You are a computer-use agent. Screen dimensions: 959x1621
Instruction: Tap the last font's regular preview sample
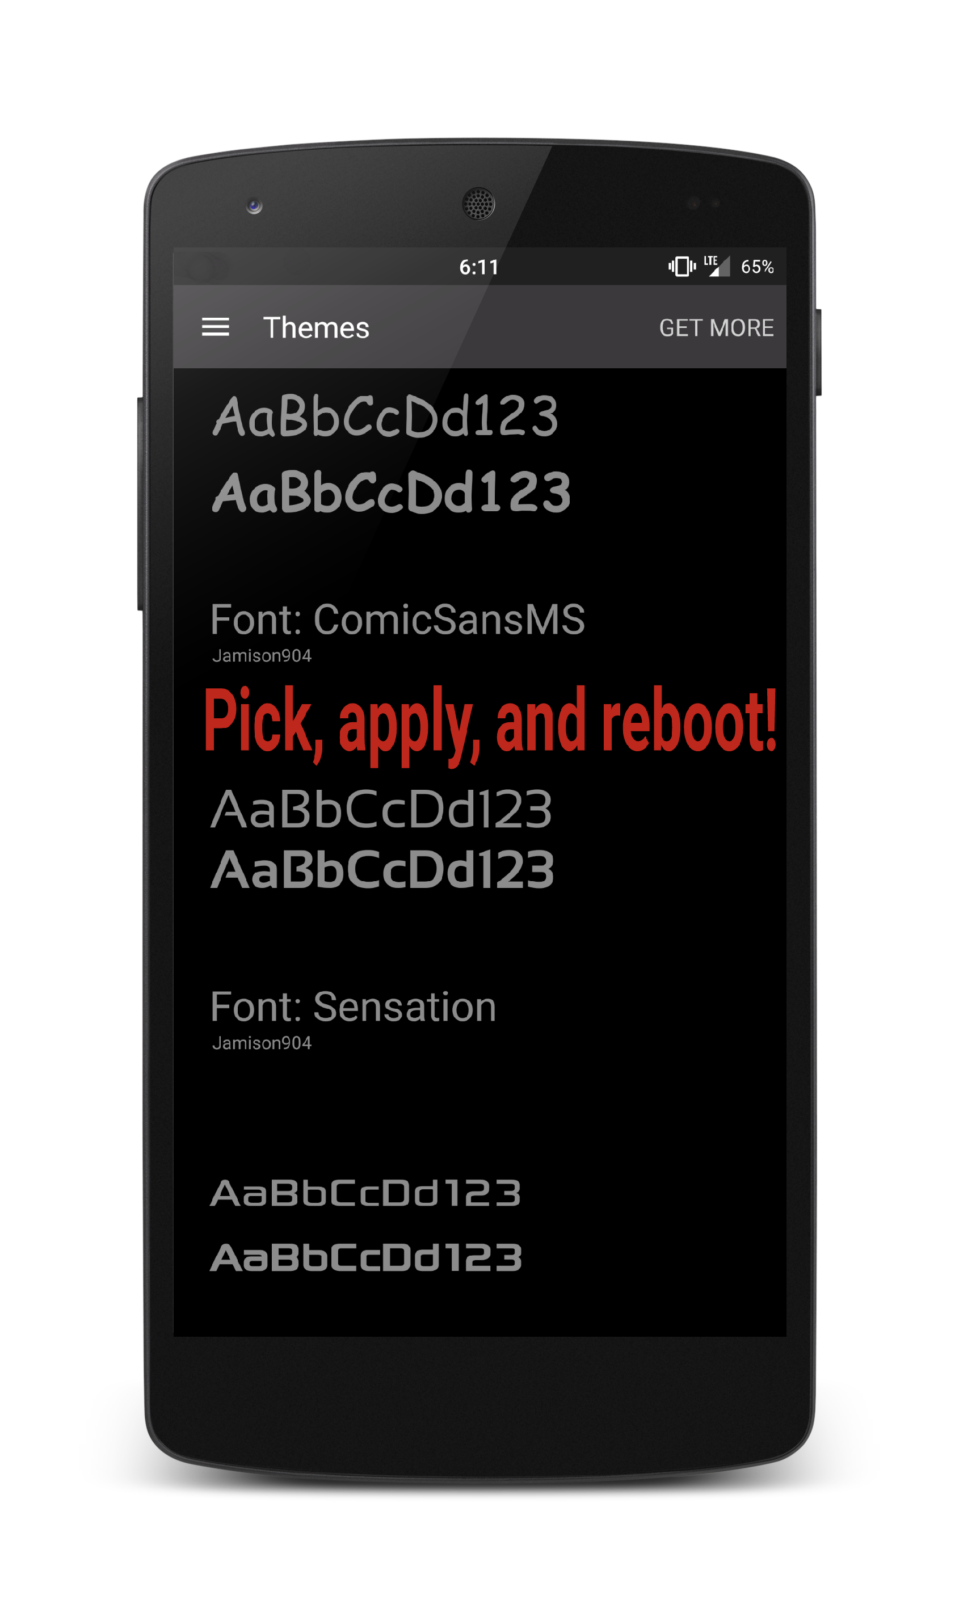tap(366, 1193)
